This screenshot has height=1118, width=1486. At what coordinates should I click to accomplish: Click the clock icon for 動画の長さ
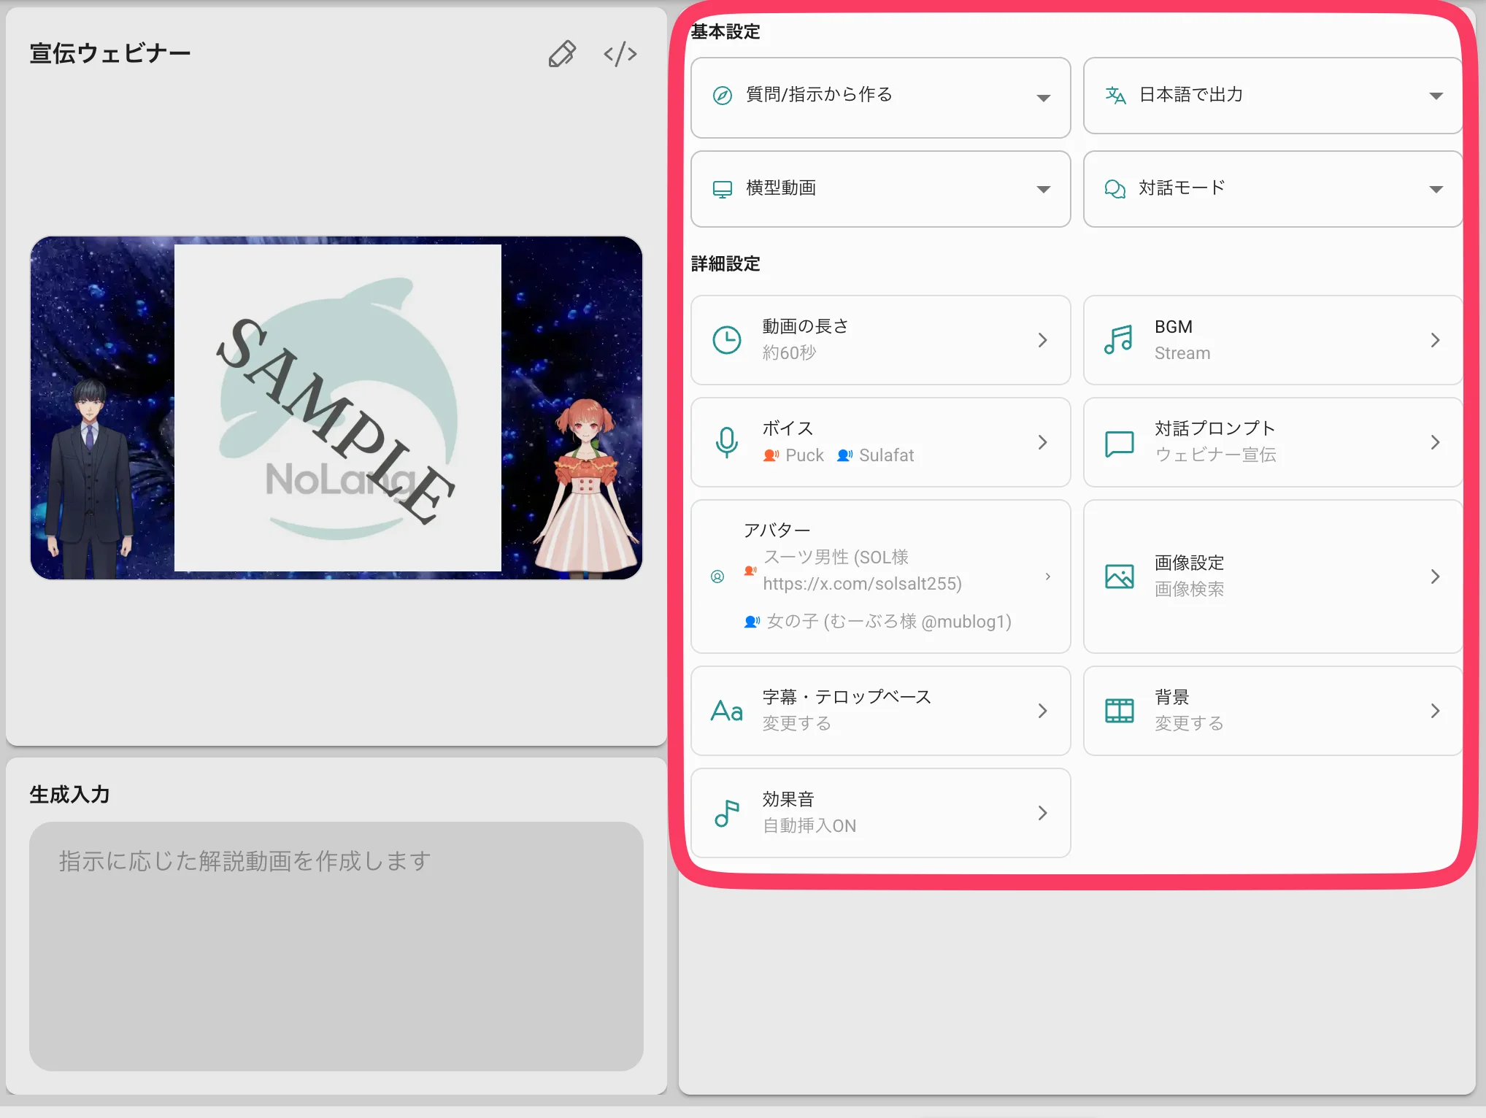[x=727, y=340]
